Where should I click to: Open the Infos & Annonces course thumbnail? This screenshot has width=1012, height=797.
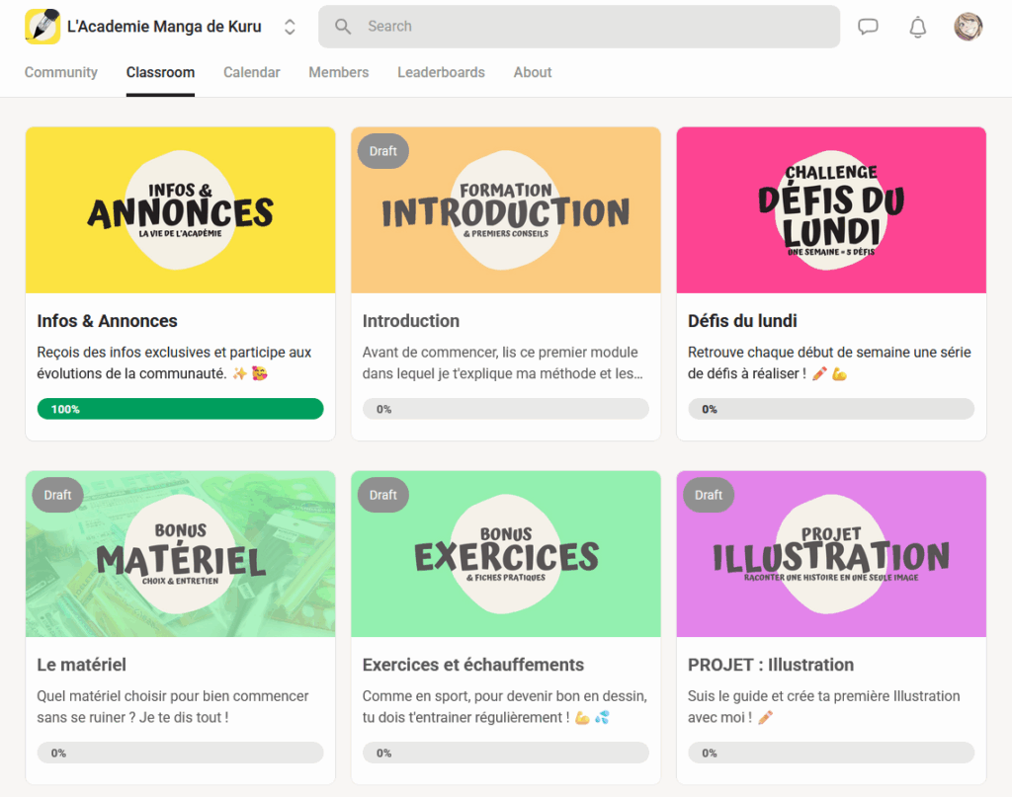(180, 210)
